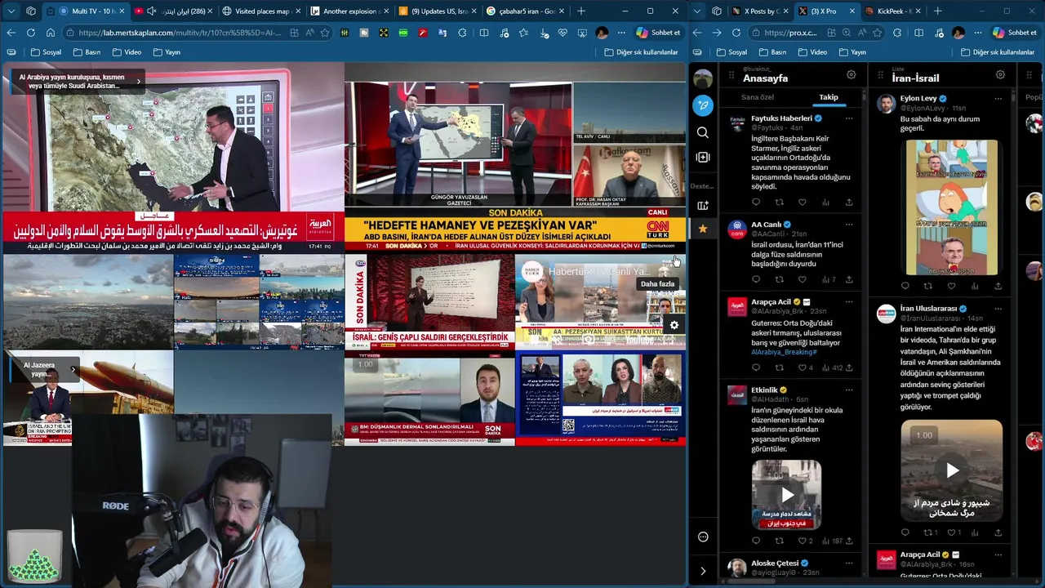Open the add-deck icon in X Pro sidebar
This screenshot has height=588, width=1045.
[x=703, y=205]
